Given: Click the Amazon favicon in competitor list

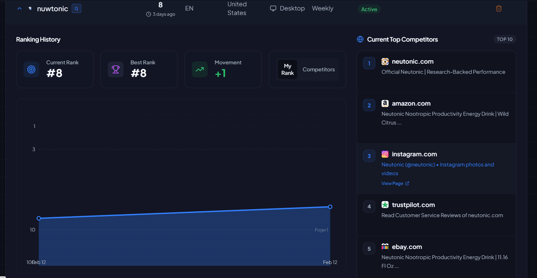Looking at the screenshot, I should [385, 103].
